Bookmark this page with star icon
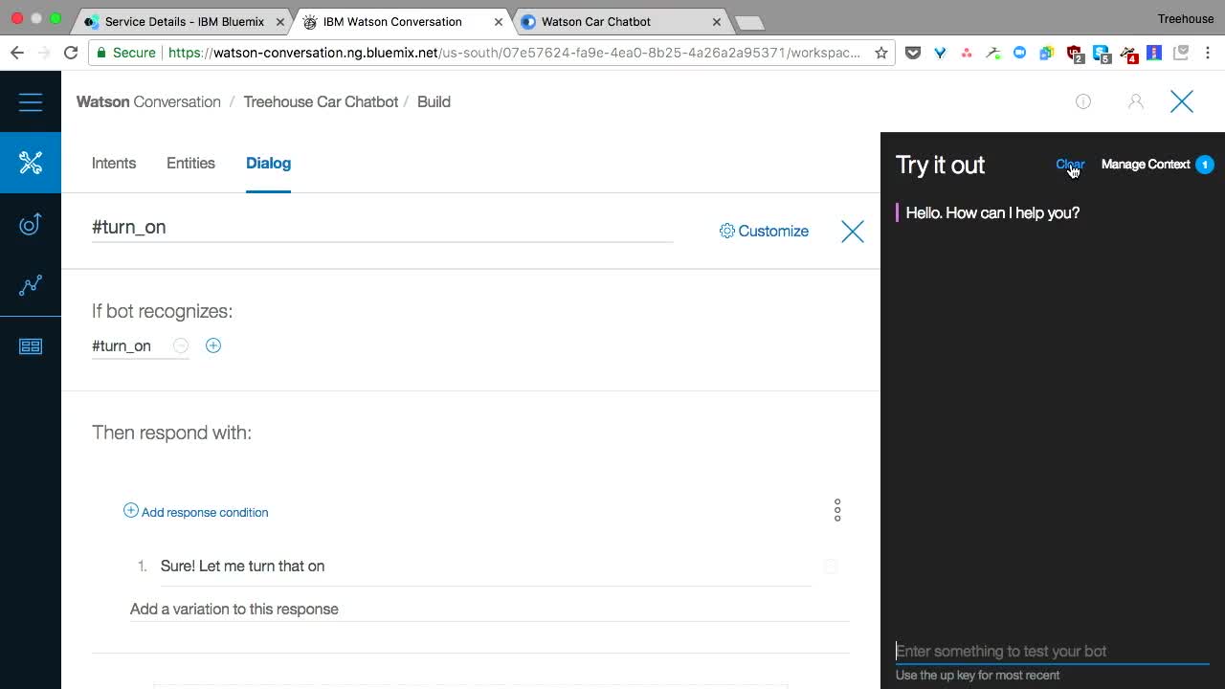This screenshot has height=689, width=1225. (x=881, y=53)
